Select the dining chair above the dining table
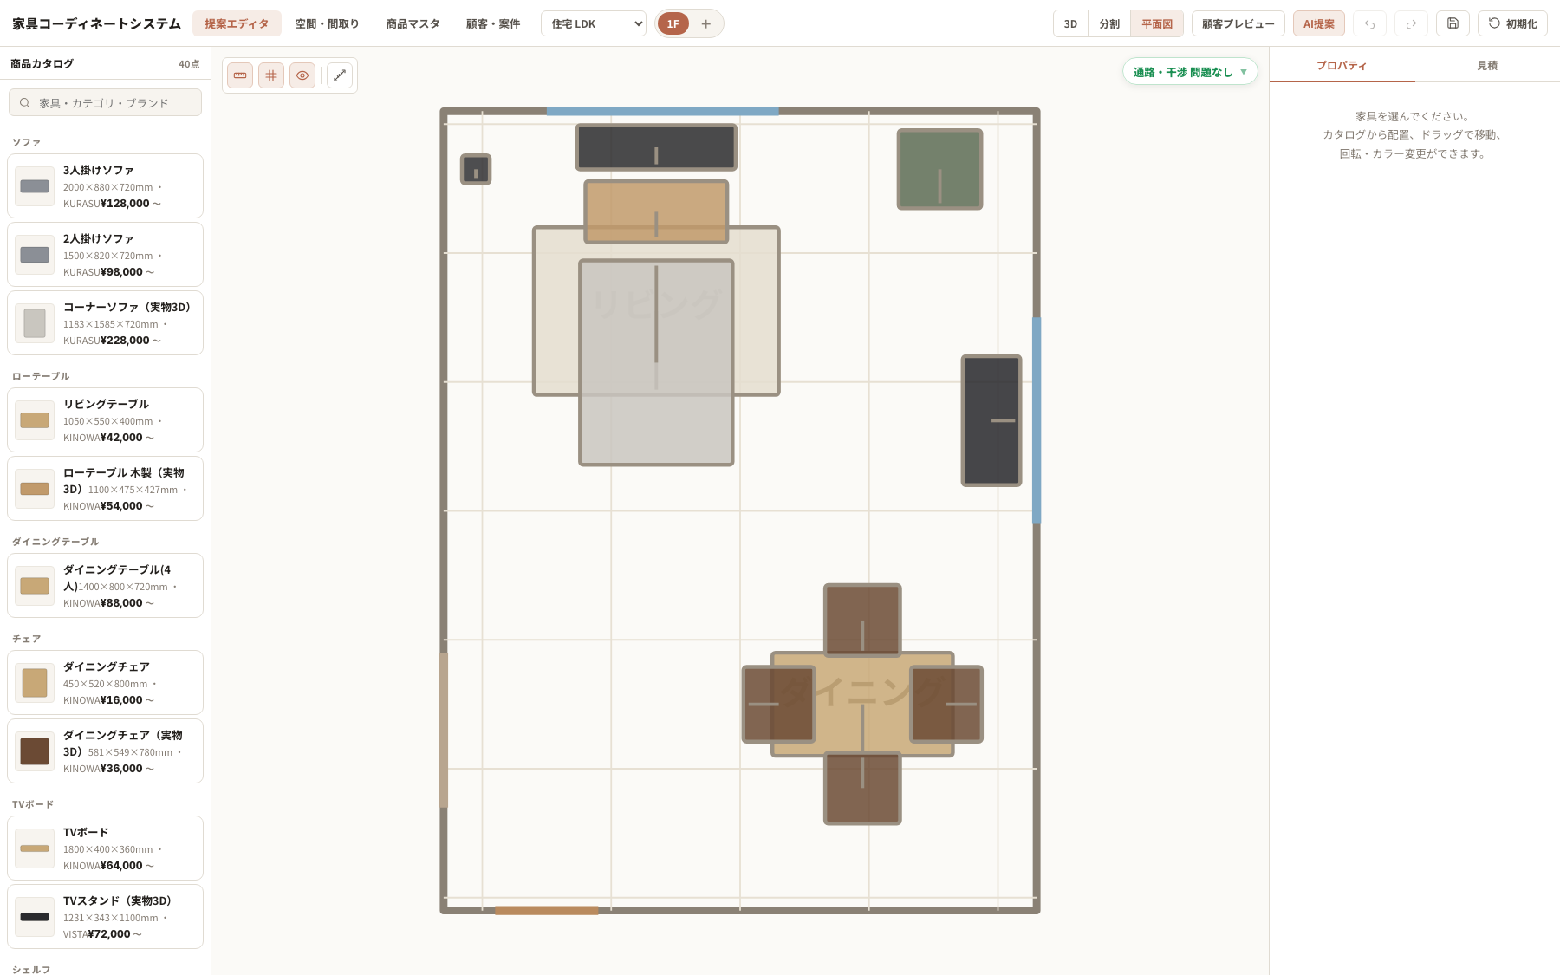The height and width of the screenshot is (975, 1560). point(862,619)
